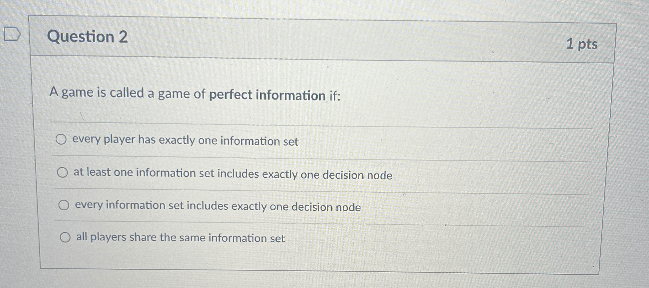
Task: Flag Question 2 using the flag icon
Action: pyautogui.click(x=12, y=34)
